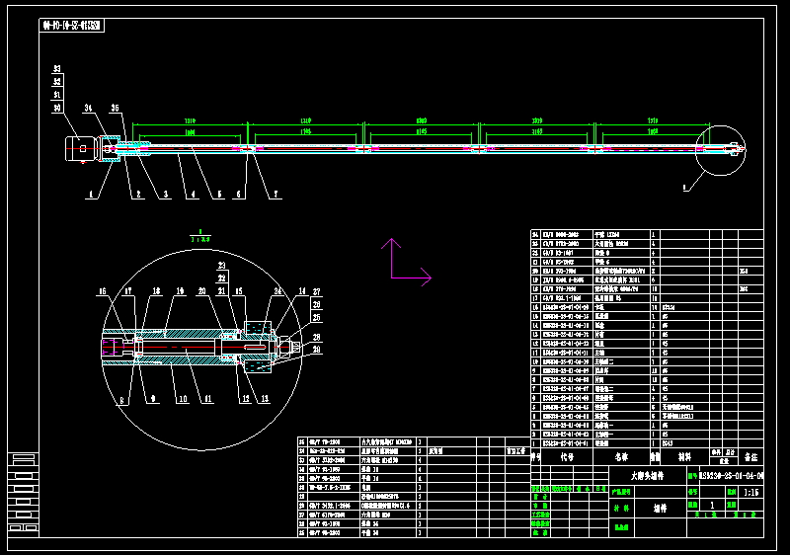Screen dimensions: 790x556
Task: Click the 备注 header cell in parts list
Action: 750,457
